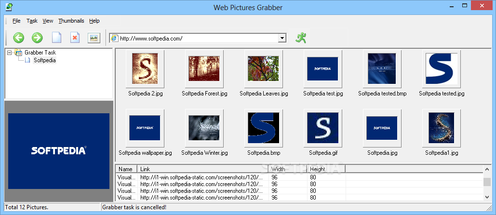
Task: Click the 'Softpedia Leaves.jpg' file name label
Action: (x=264, y=94)
